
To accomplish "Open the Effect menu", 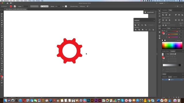I will tap(30, 1).
